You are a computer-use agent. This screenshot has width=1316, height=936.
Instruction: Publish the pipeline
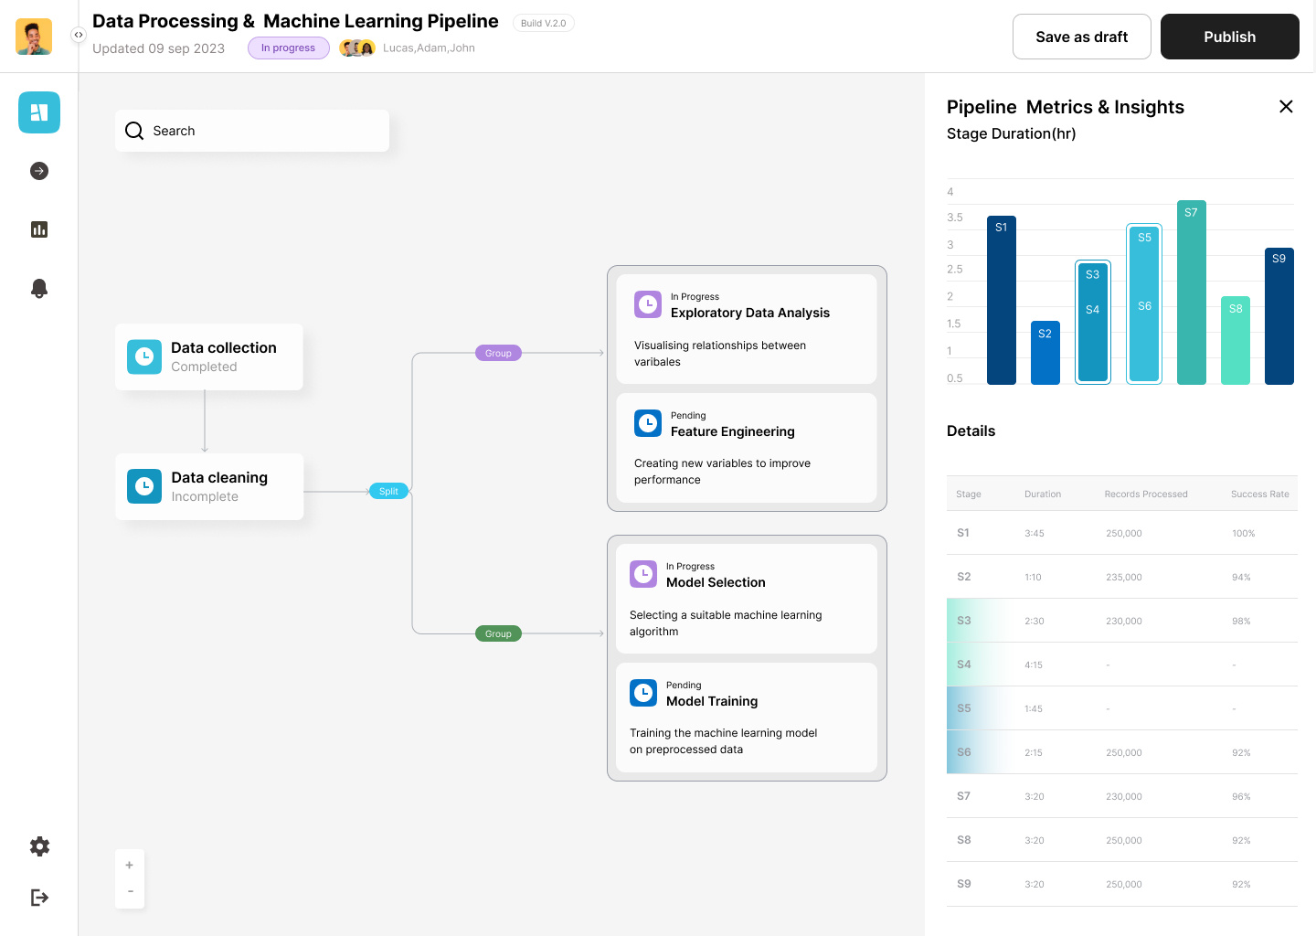[1229, 37]
